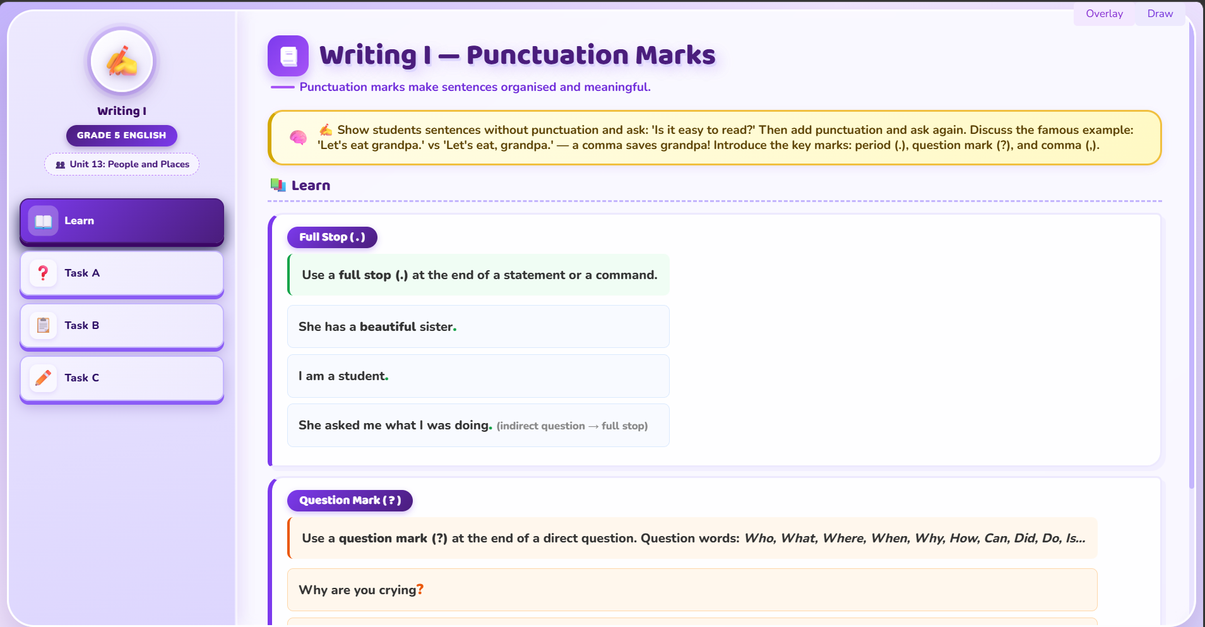Click the sidebar 'Writing I' title

pyautogui.click(x=122, y=111)
